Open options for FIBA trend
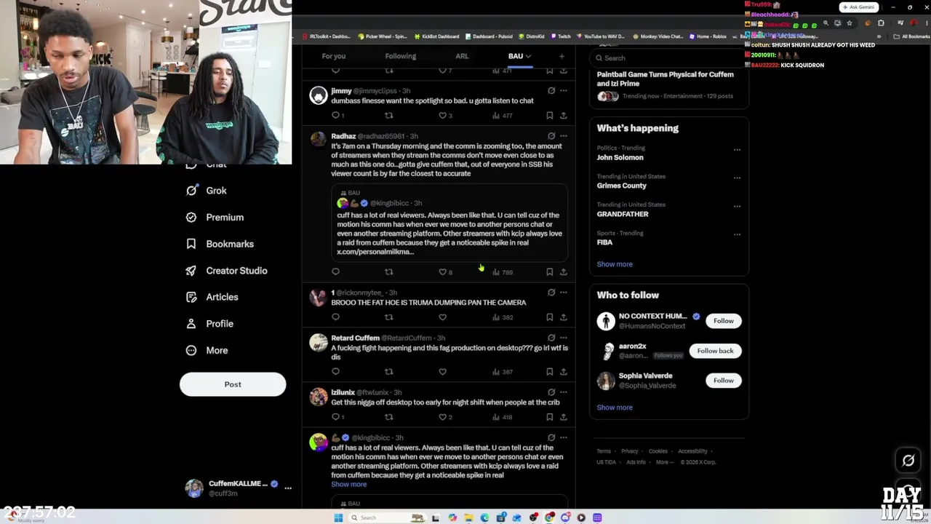931x524 pixels. [x=737, y=235]
